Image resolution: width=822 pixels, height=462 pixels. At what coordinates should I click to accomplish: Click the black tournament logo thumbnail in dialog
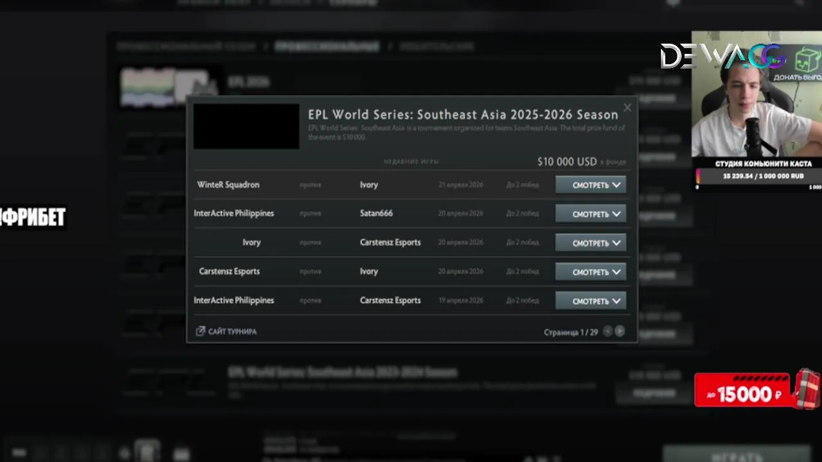point(247,126)
